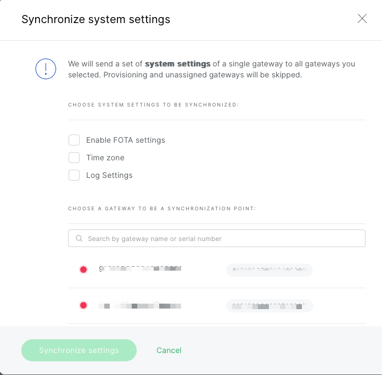Screen dimensions: 382x375
Task: Select the first gateway's red status dot
Action: click(x=83, y=270)
